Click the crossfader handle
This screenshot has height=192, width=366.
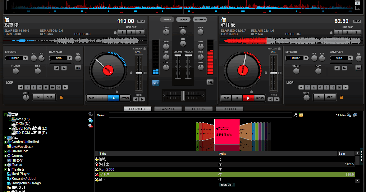tap(183, 95)
